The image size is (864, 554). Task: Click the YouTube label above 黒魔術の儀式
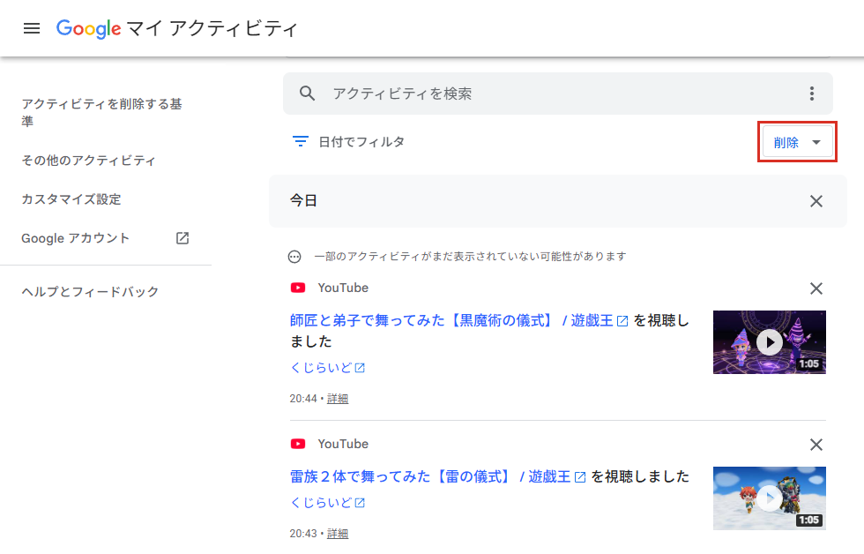tap(343, 288)
